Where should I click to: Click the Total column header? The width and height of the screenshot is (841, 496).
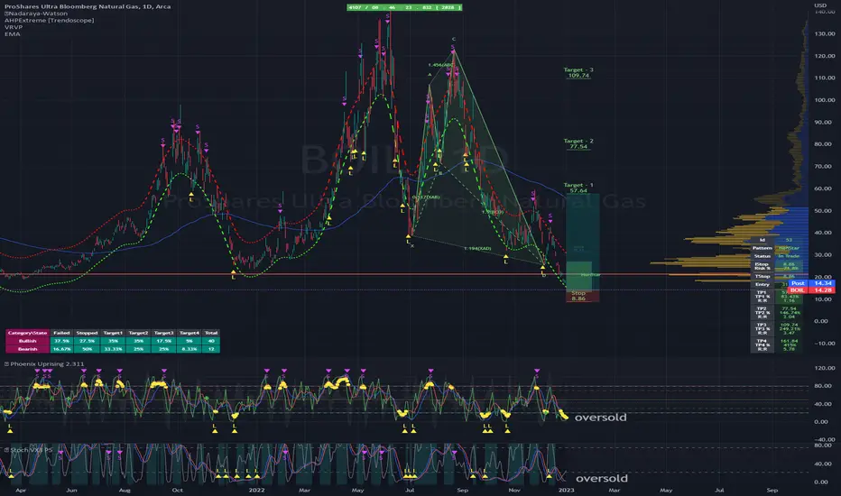click(x=211, y=333)
